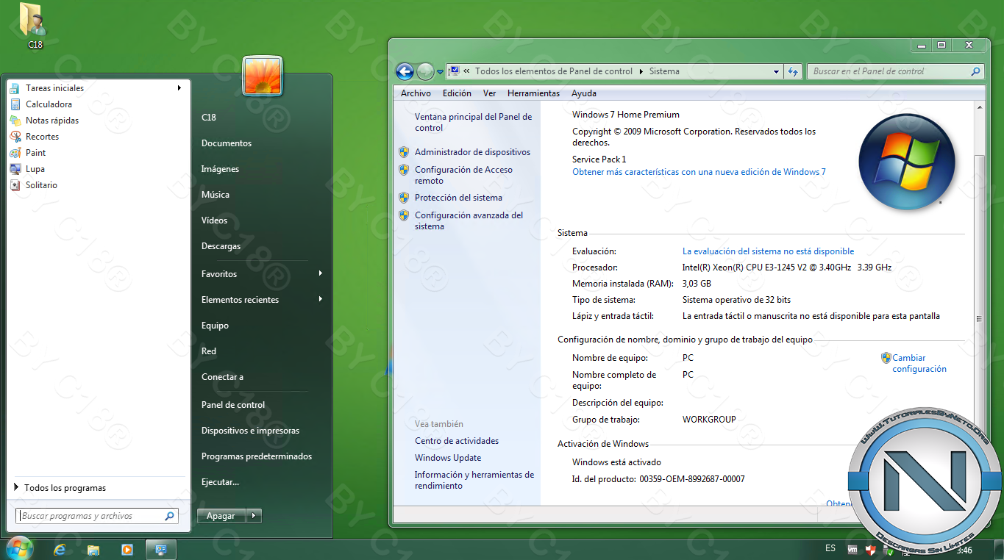The width and height of the screenshot is (1004, 560).
Task: Click the Buscar programas y archivos field
Action: tap(97, 516)
